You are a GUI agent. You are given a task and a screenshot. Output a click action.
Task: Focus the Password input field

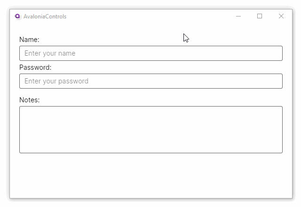(150, 81)
